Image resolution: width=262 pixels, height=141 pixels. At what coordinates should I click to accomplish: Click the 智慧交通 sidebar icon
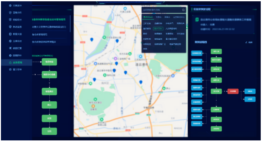10,34
